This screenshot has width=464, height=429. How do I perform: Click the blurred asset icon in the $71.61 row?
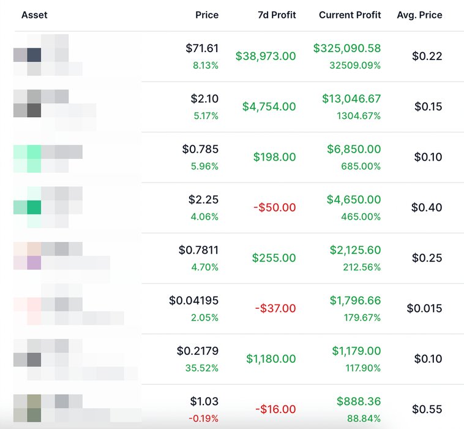tap(34, 56)
